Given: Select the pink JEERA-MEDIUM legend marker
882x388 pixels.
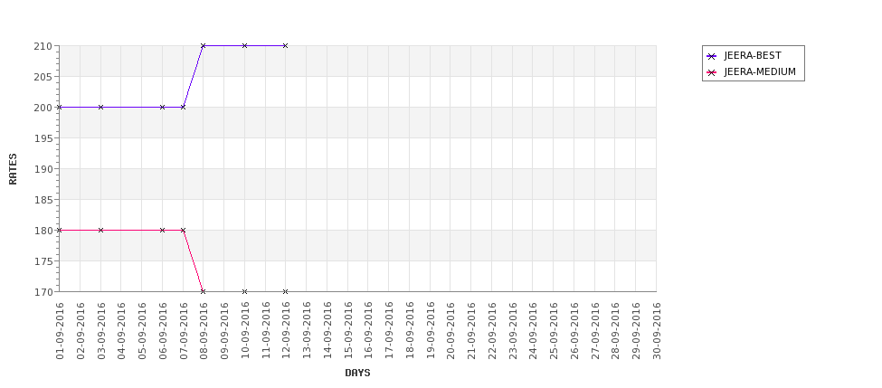Looking at the screenshot, I should coord(712,72).
